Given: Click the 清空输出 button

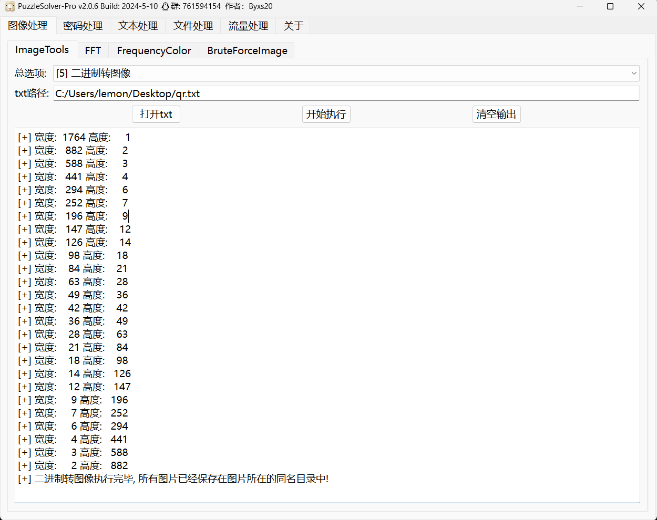Looking at the screenshot, I should click(x=497, y=114).
